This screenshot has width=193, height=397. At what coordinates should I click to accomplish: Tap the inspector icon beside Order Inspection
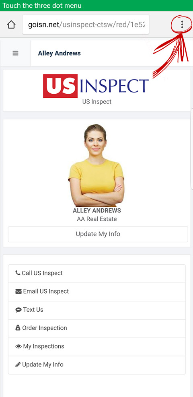coord(18,328)
